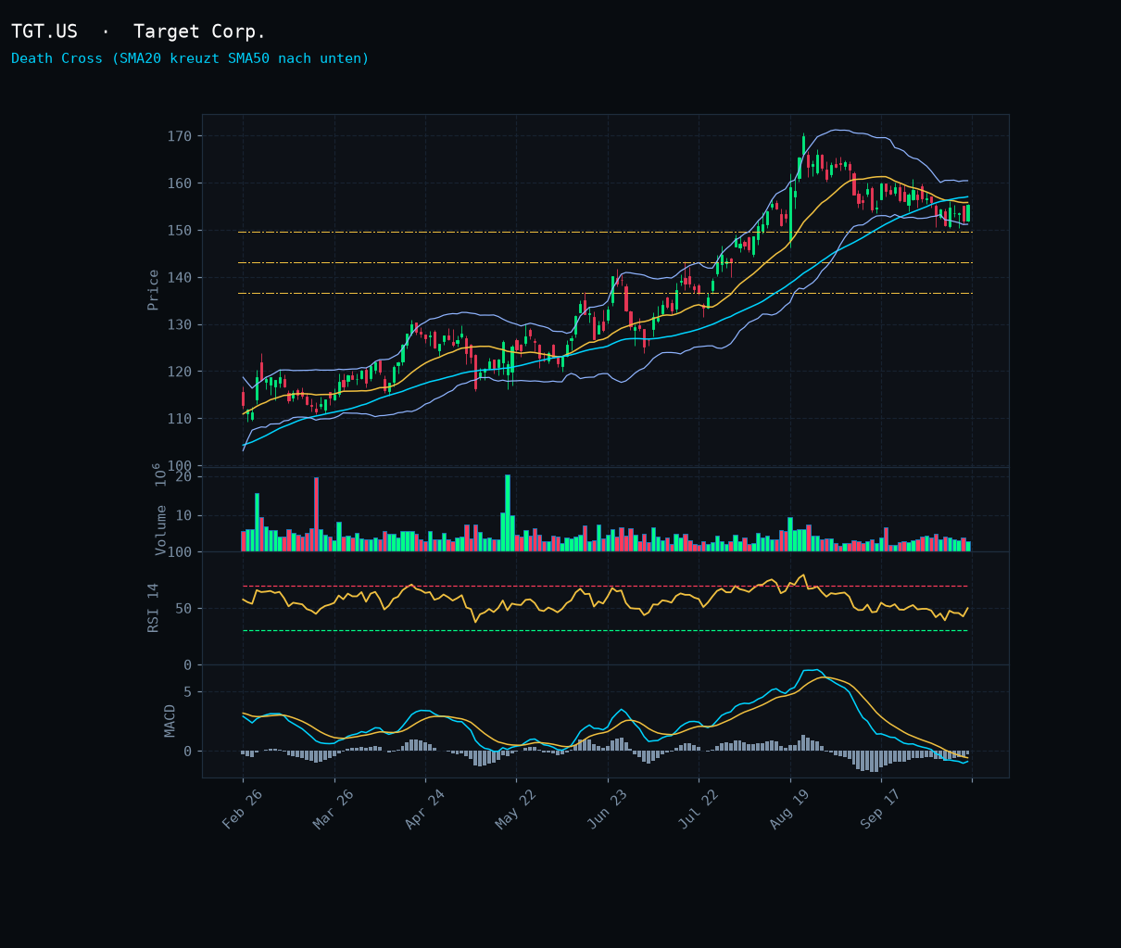Select the 50 tick on the RSI axis

tap(183, 609)
